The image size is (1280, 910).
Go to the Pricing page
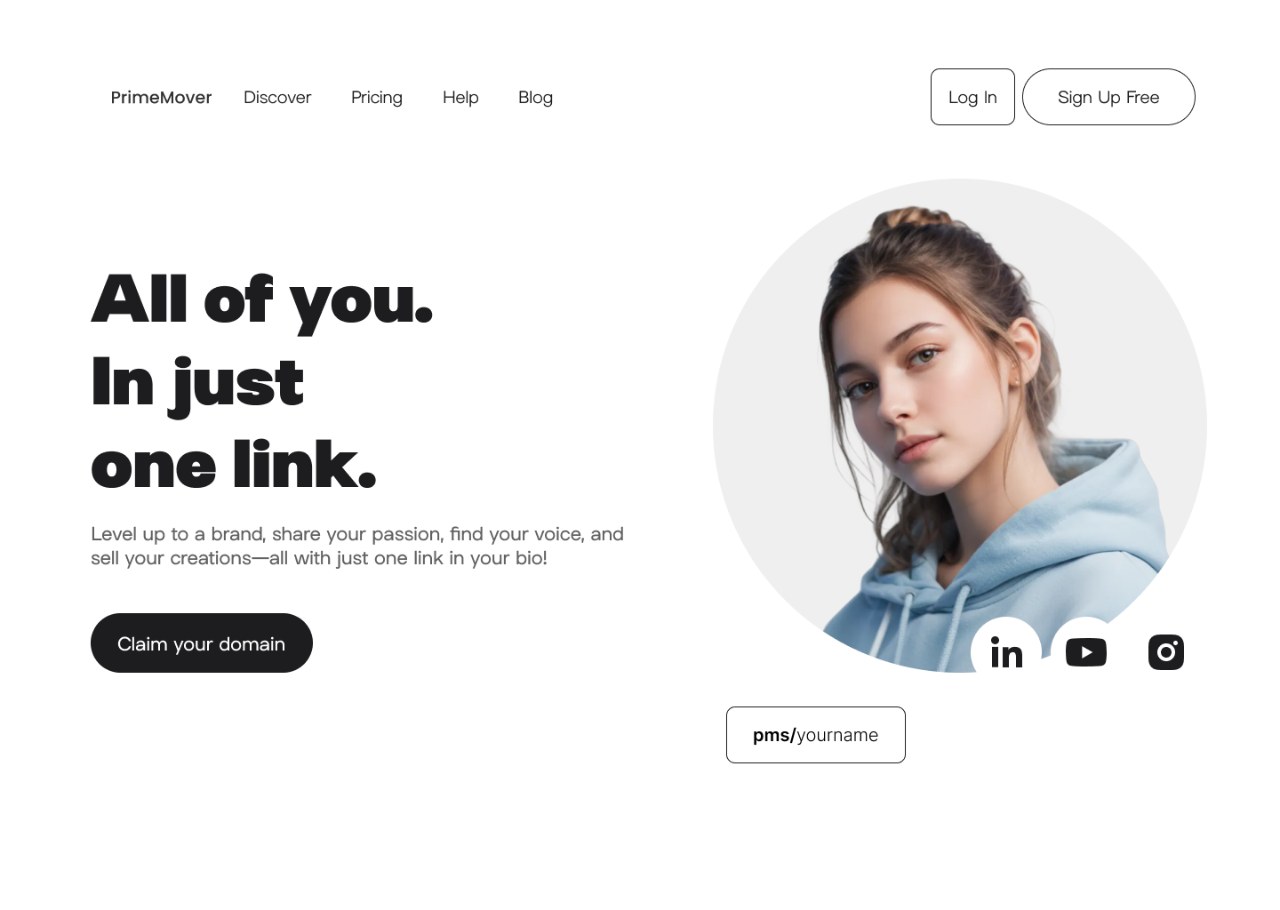tap(377, 97)
